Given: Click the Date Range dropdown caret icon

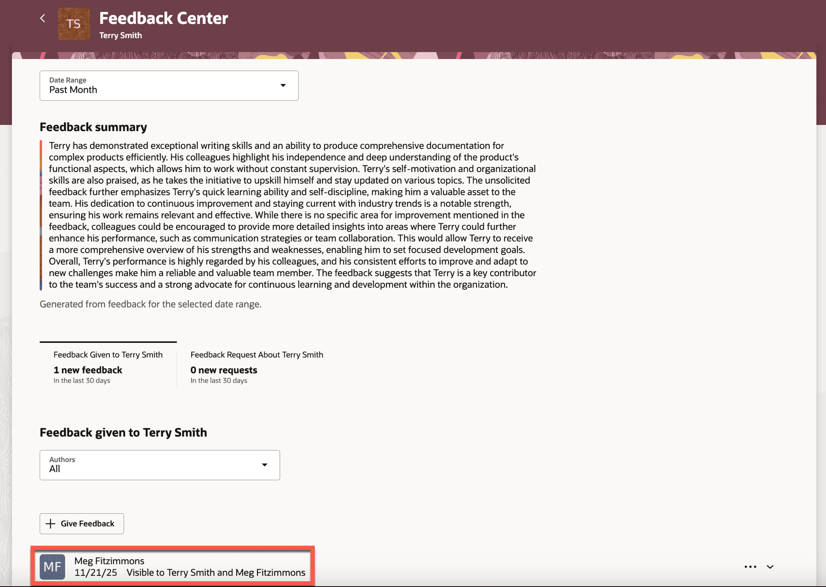Looking at the screenshot, I should click(283, 85).
